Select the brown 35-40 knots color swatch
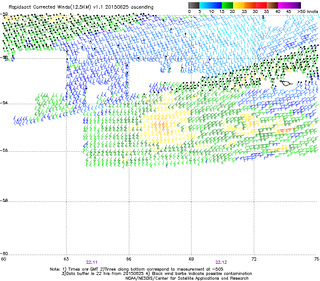Screen dimensions: 320x281 point(272,5)
